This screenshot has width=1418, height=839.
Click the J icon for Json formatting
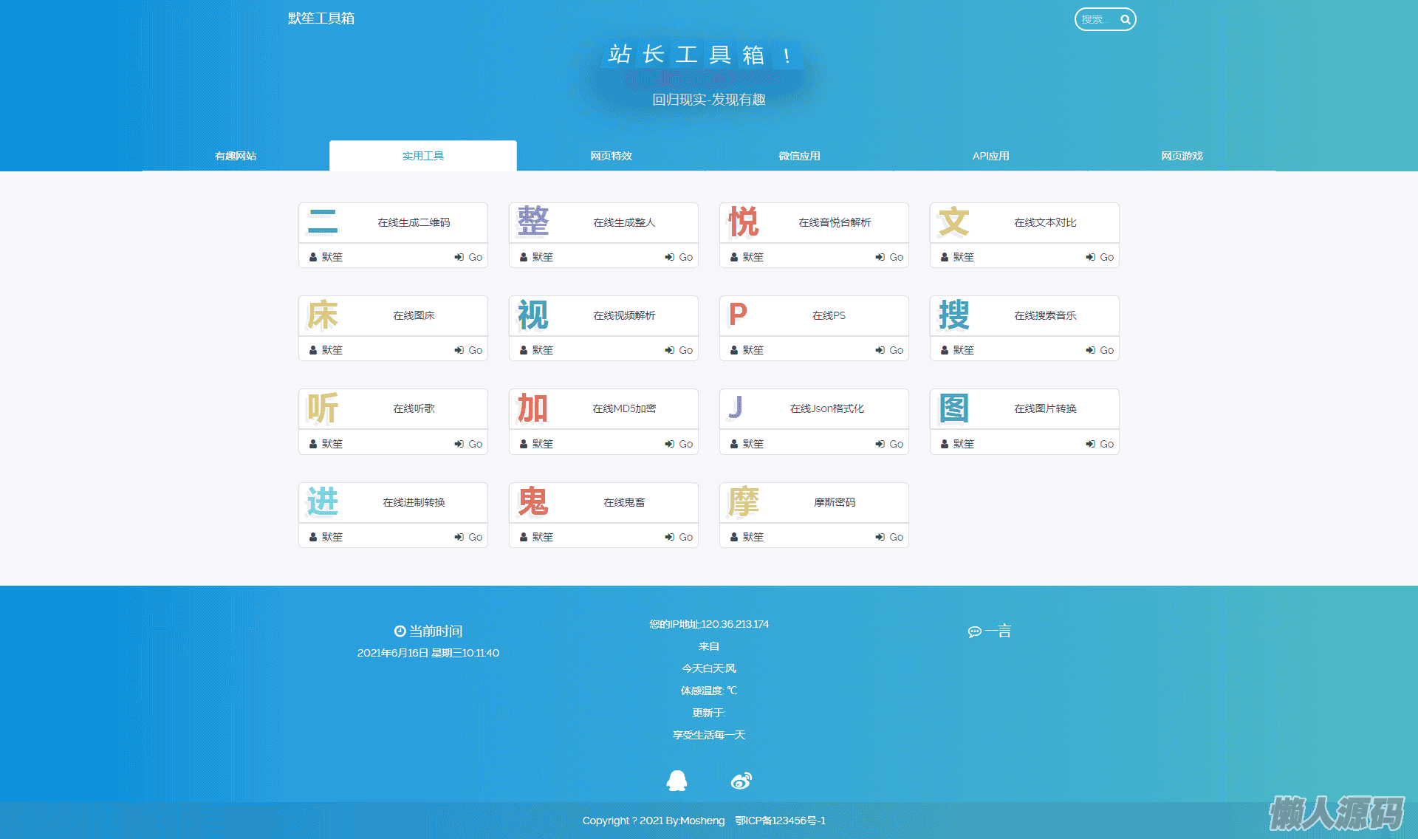point(736,408)
